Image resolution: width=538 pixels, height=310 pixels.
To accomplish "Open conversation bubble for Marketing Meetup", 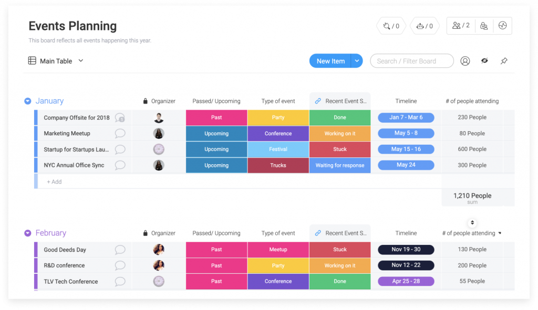I will tap(120, 133).
